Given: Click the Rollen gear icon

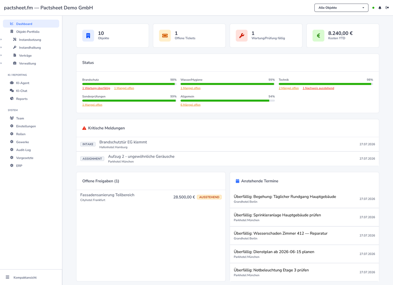Looking at the screenshot, I should pyautogui.click(x=12, y=134).
